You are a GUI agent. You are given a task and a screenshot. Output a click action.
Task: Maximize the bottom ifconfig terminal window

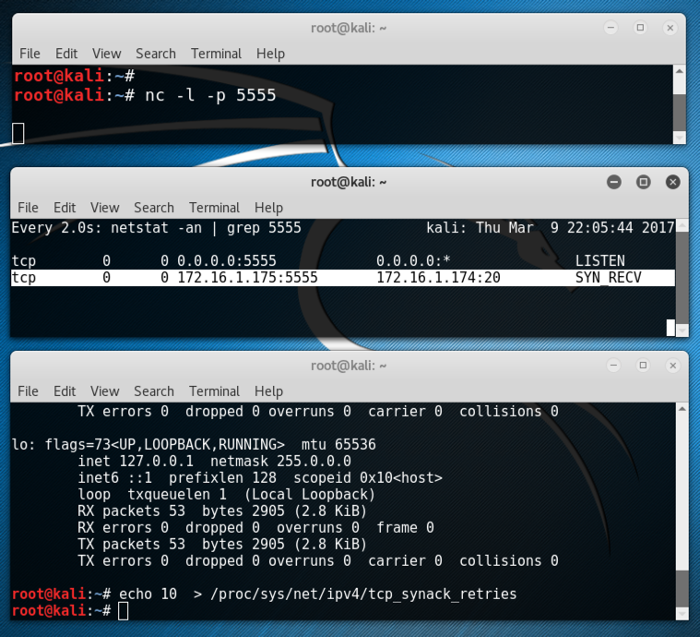(644, 366)
